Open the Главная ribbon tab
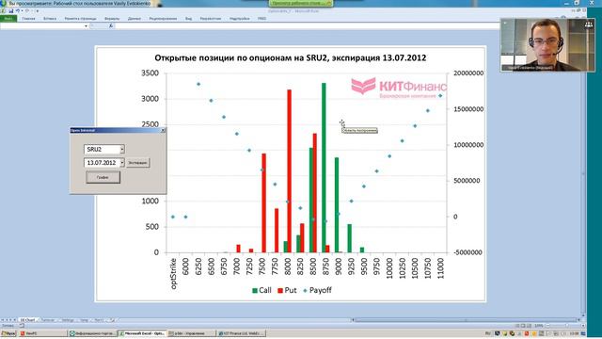This screenshot has height=339, width=602. point(28,18)
